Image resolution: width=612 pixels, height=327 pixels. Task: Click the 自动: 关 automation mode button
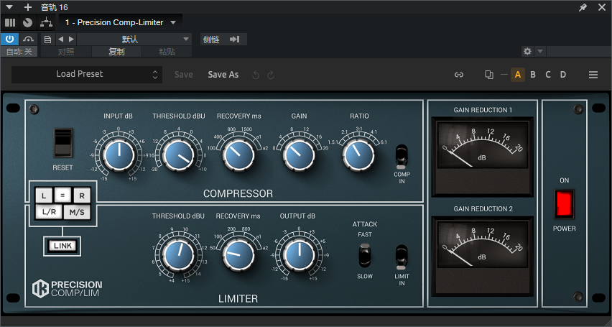tap(19, 52)
